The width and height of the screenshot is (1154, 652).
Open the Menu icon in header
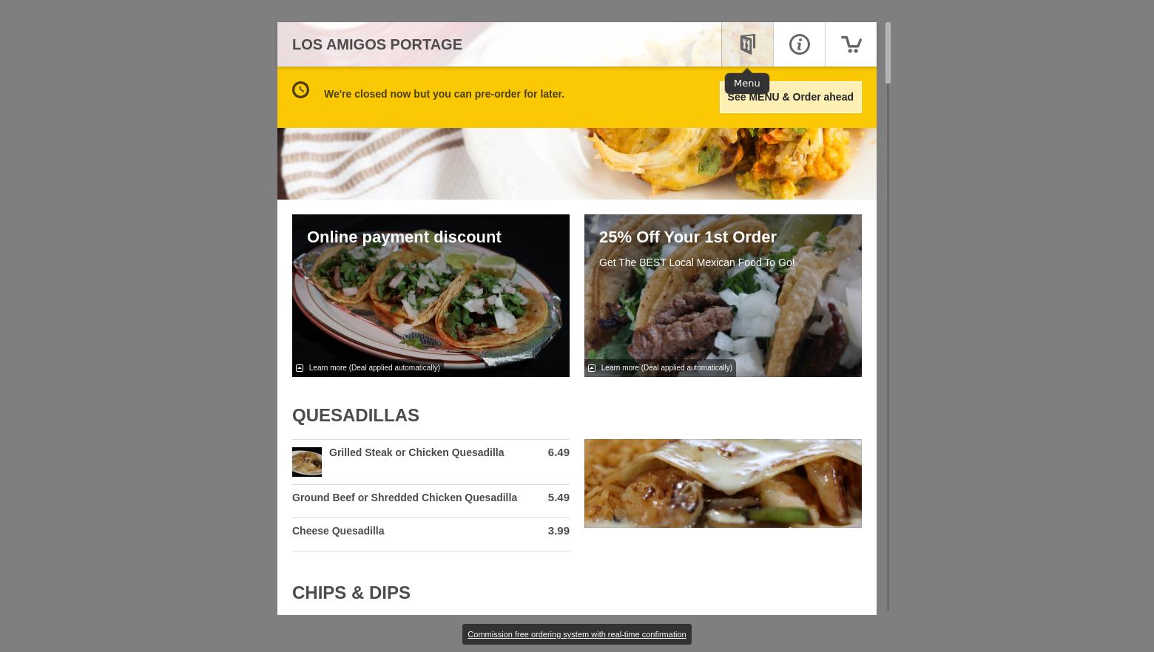point(747,44)
